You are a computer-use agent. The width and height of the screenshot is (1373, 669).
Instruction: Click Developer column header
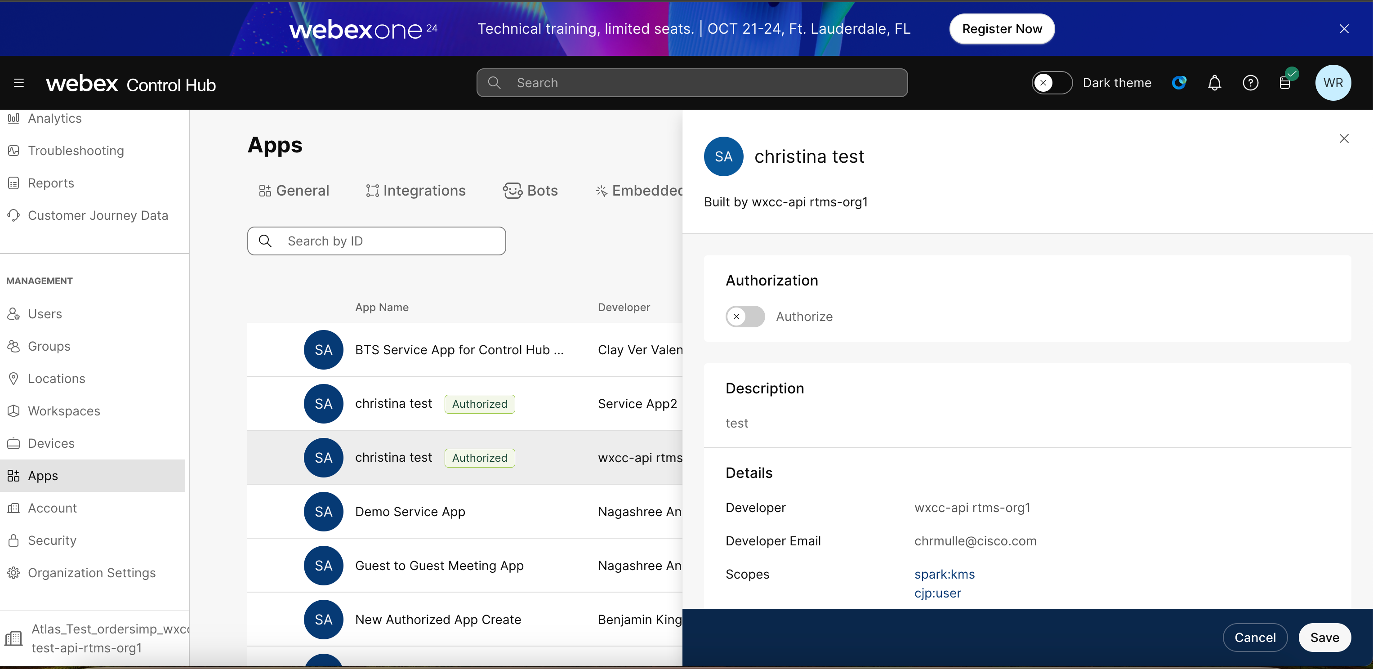pyautogui.click(x=624, y=308)
